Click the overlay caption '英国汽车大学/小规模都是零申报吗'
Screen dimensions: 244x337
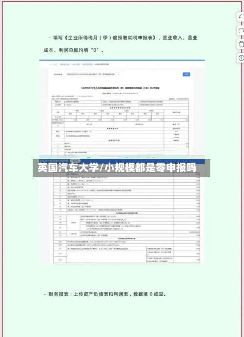(x=117, y=168)
